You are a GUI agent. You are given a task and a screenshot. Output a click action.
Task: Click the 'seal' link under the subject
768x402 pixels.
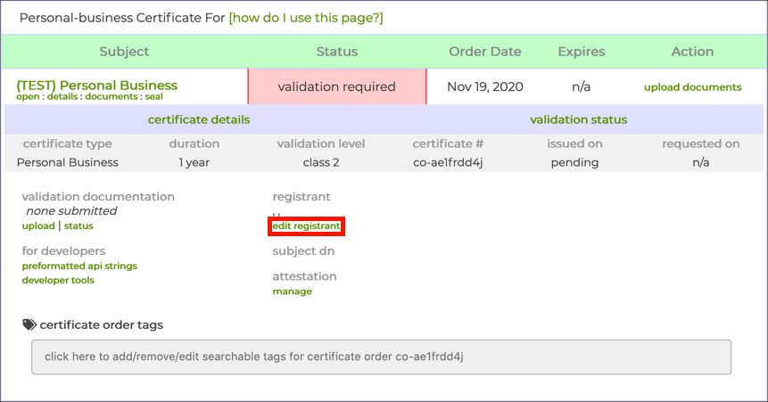(153, 96)
